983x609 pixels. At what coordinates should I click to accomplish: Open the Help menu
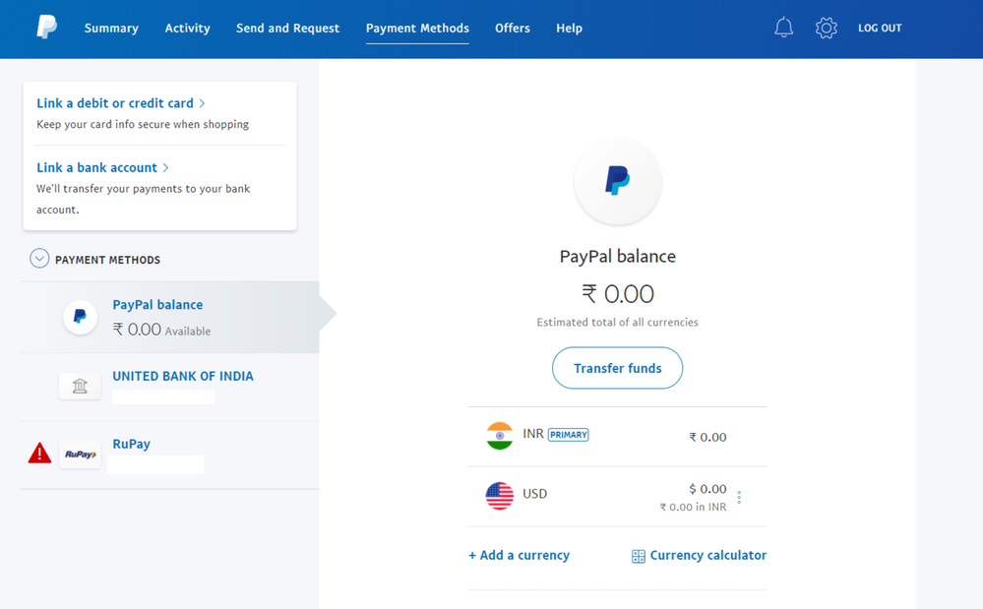coord(570,29)
